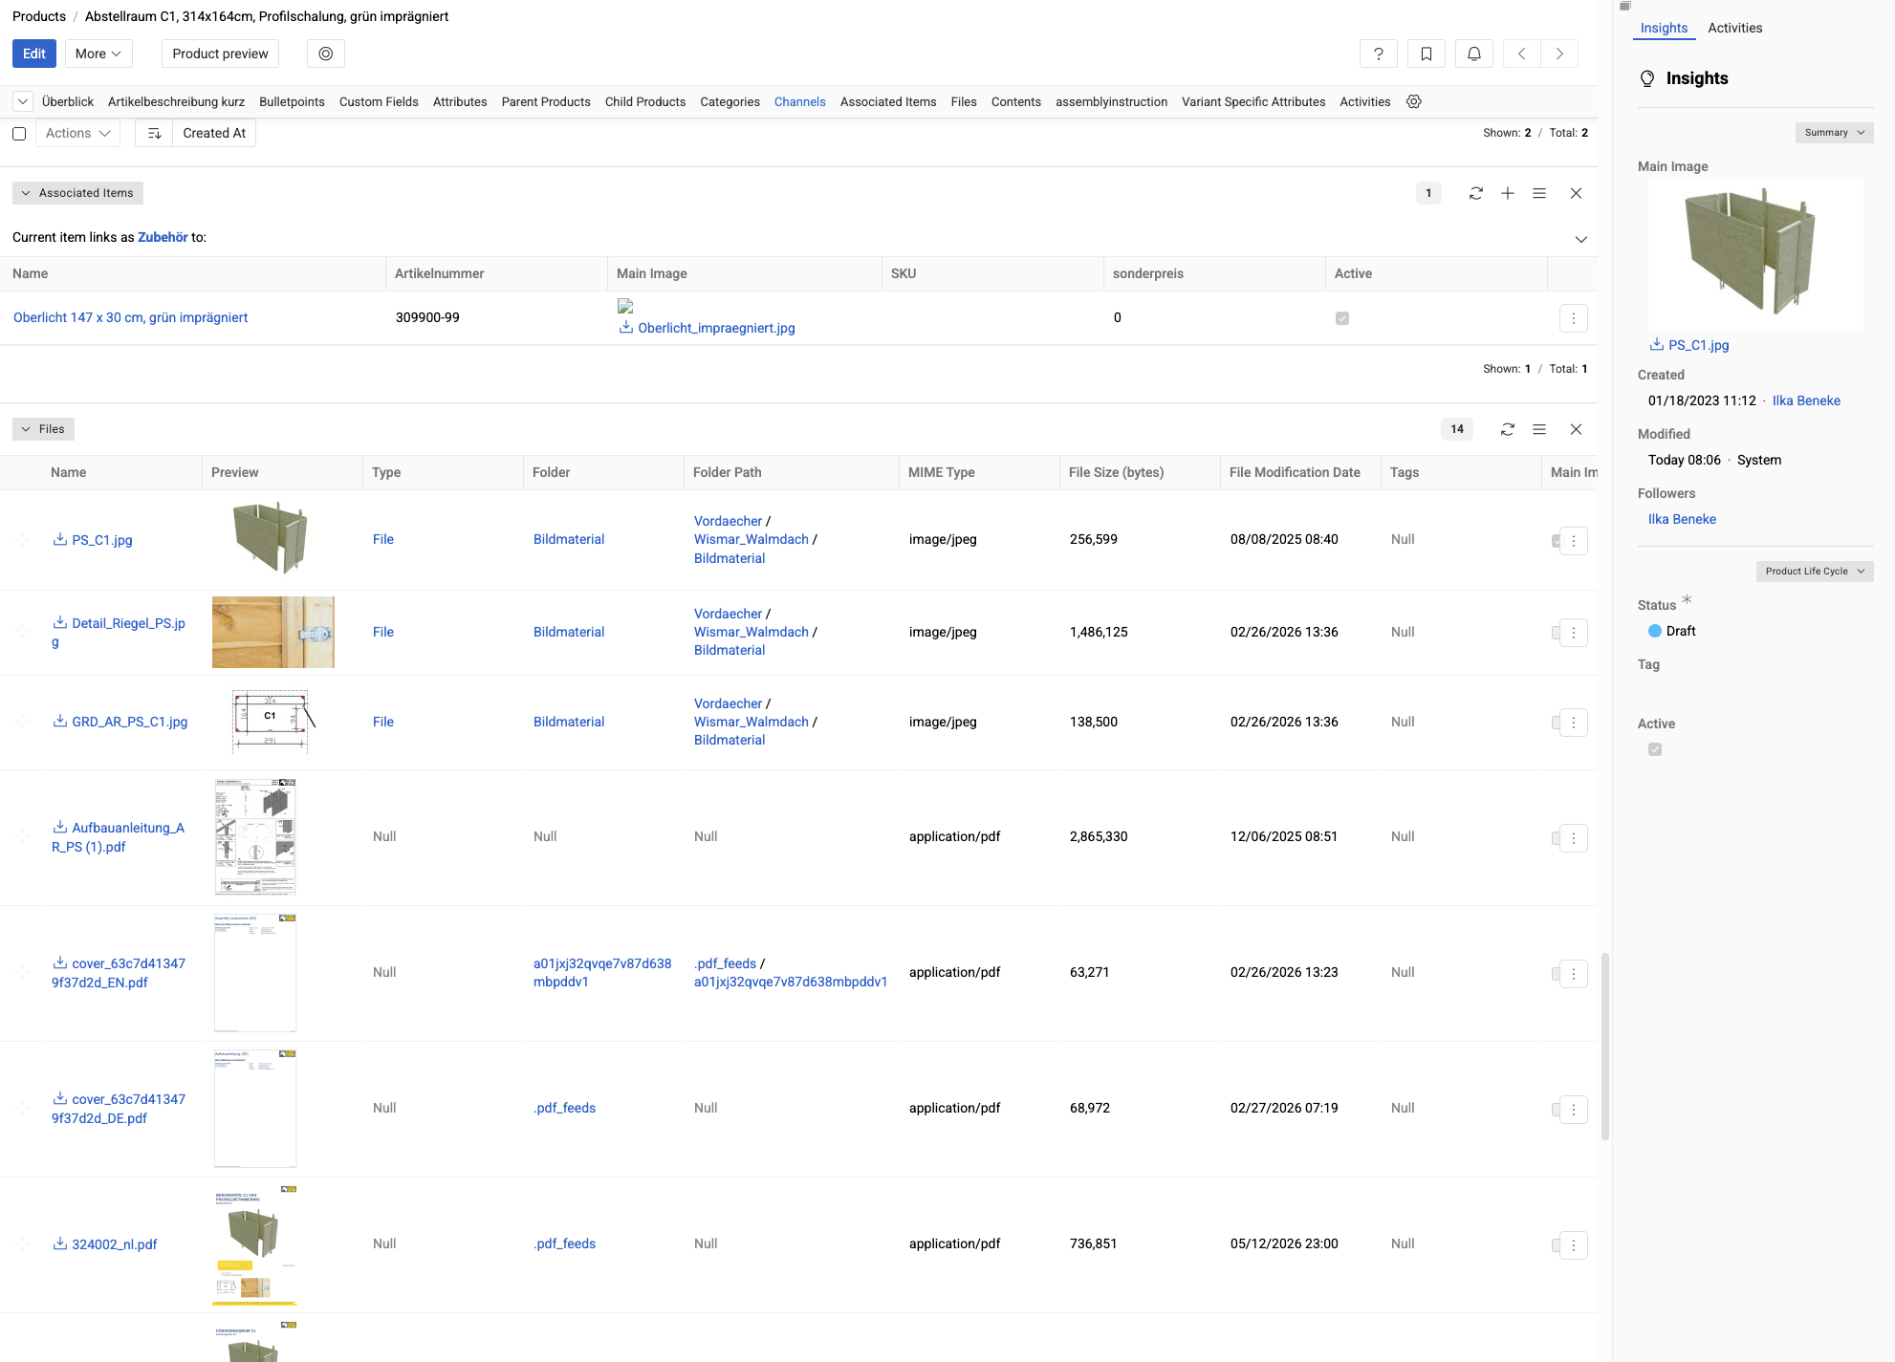The height and width of the screenshot is (1362, 1895).
Task: Close the Associated Items panel
Action: point(1576,193)
